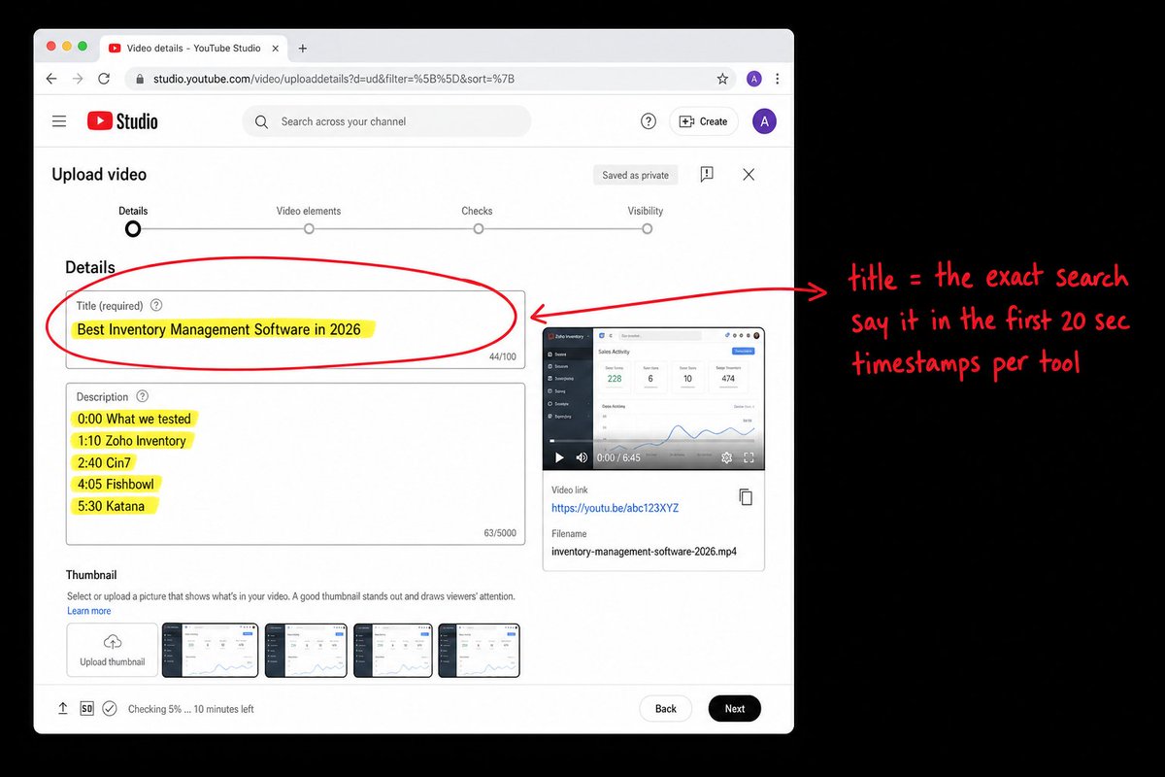Viewport: 1165px width, 777px height.
Task: Play the video preview
Action: 559,457
